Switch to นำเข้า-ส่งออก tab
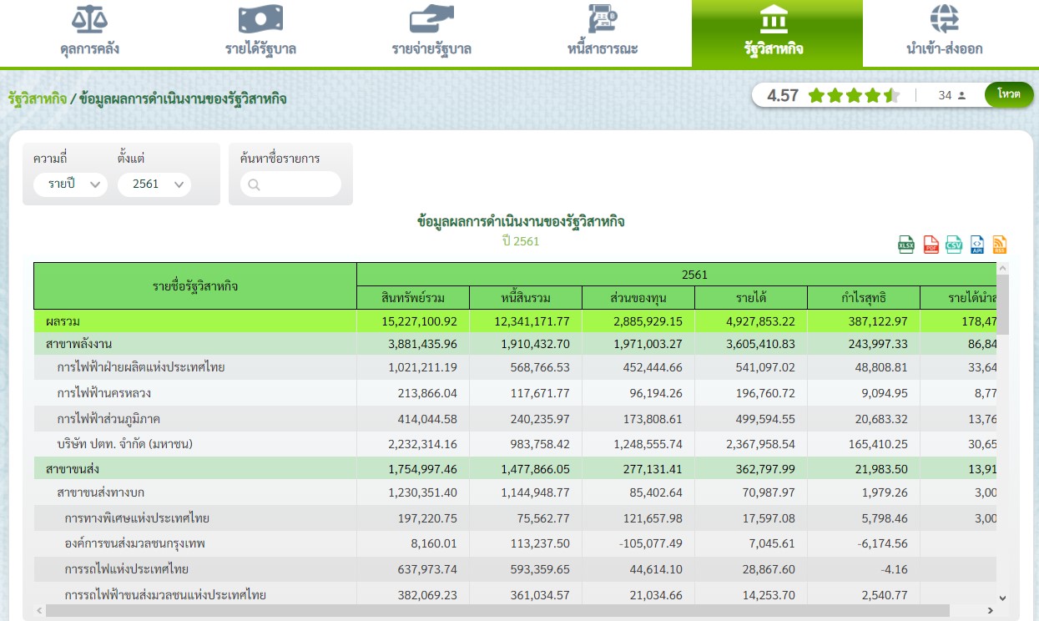Screen dimensions: 1039x621 coord(945,33)
